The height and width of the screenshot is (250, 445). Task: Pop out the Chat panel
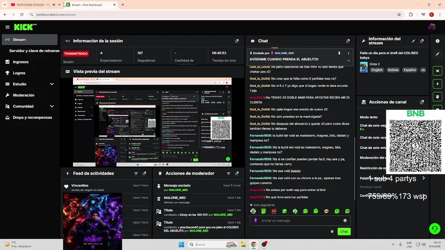pyautogui.click(x=347, y=41)
